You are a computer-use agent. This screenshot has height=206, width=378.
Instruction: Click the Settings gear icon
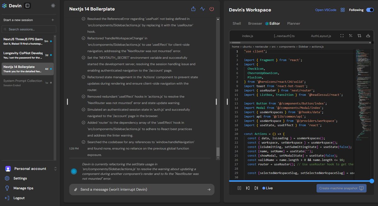(7, 178)
